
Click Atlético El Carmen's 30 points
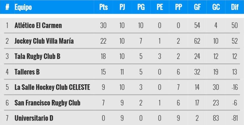(103, 26)
